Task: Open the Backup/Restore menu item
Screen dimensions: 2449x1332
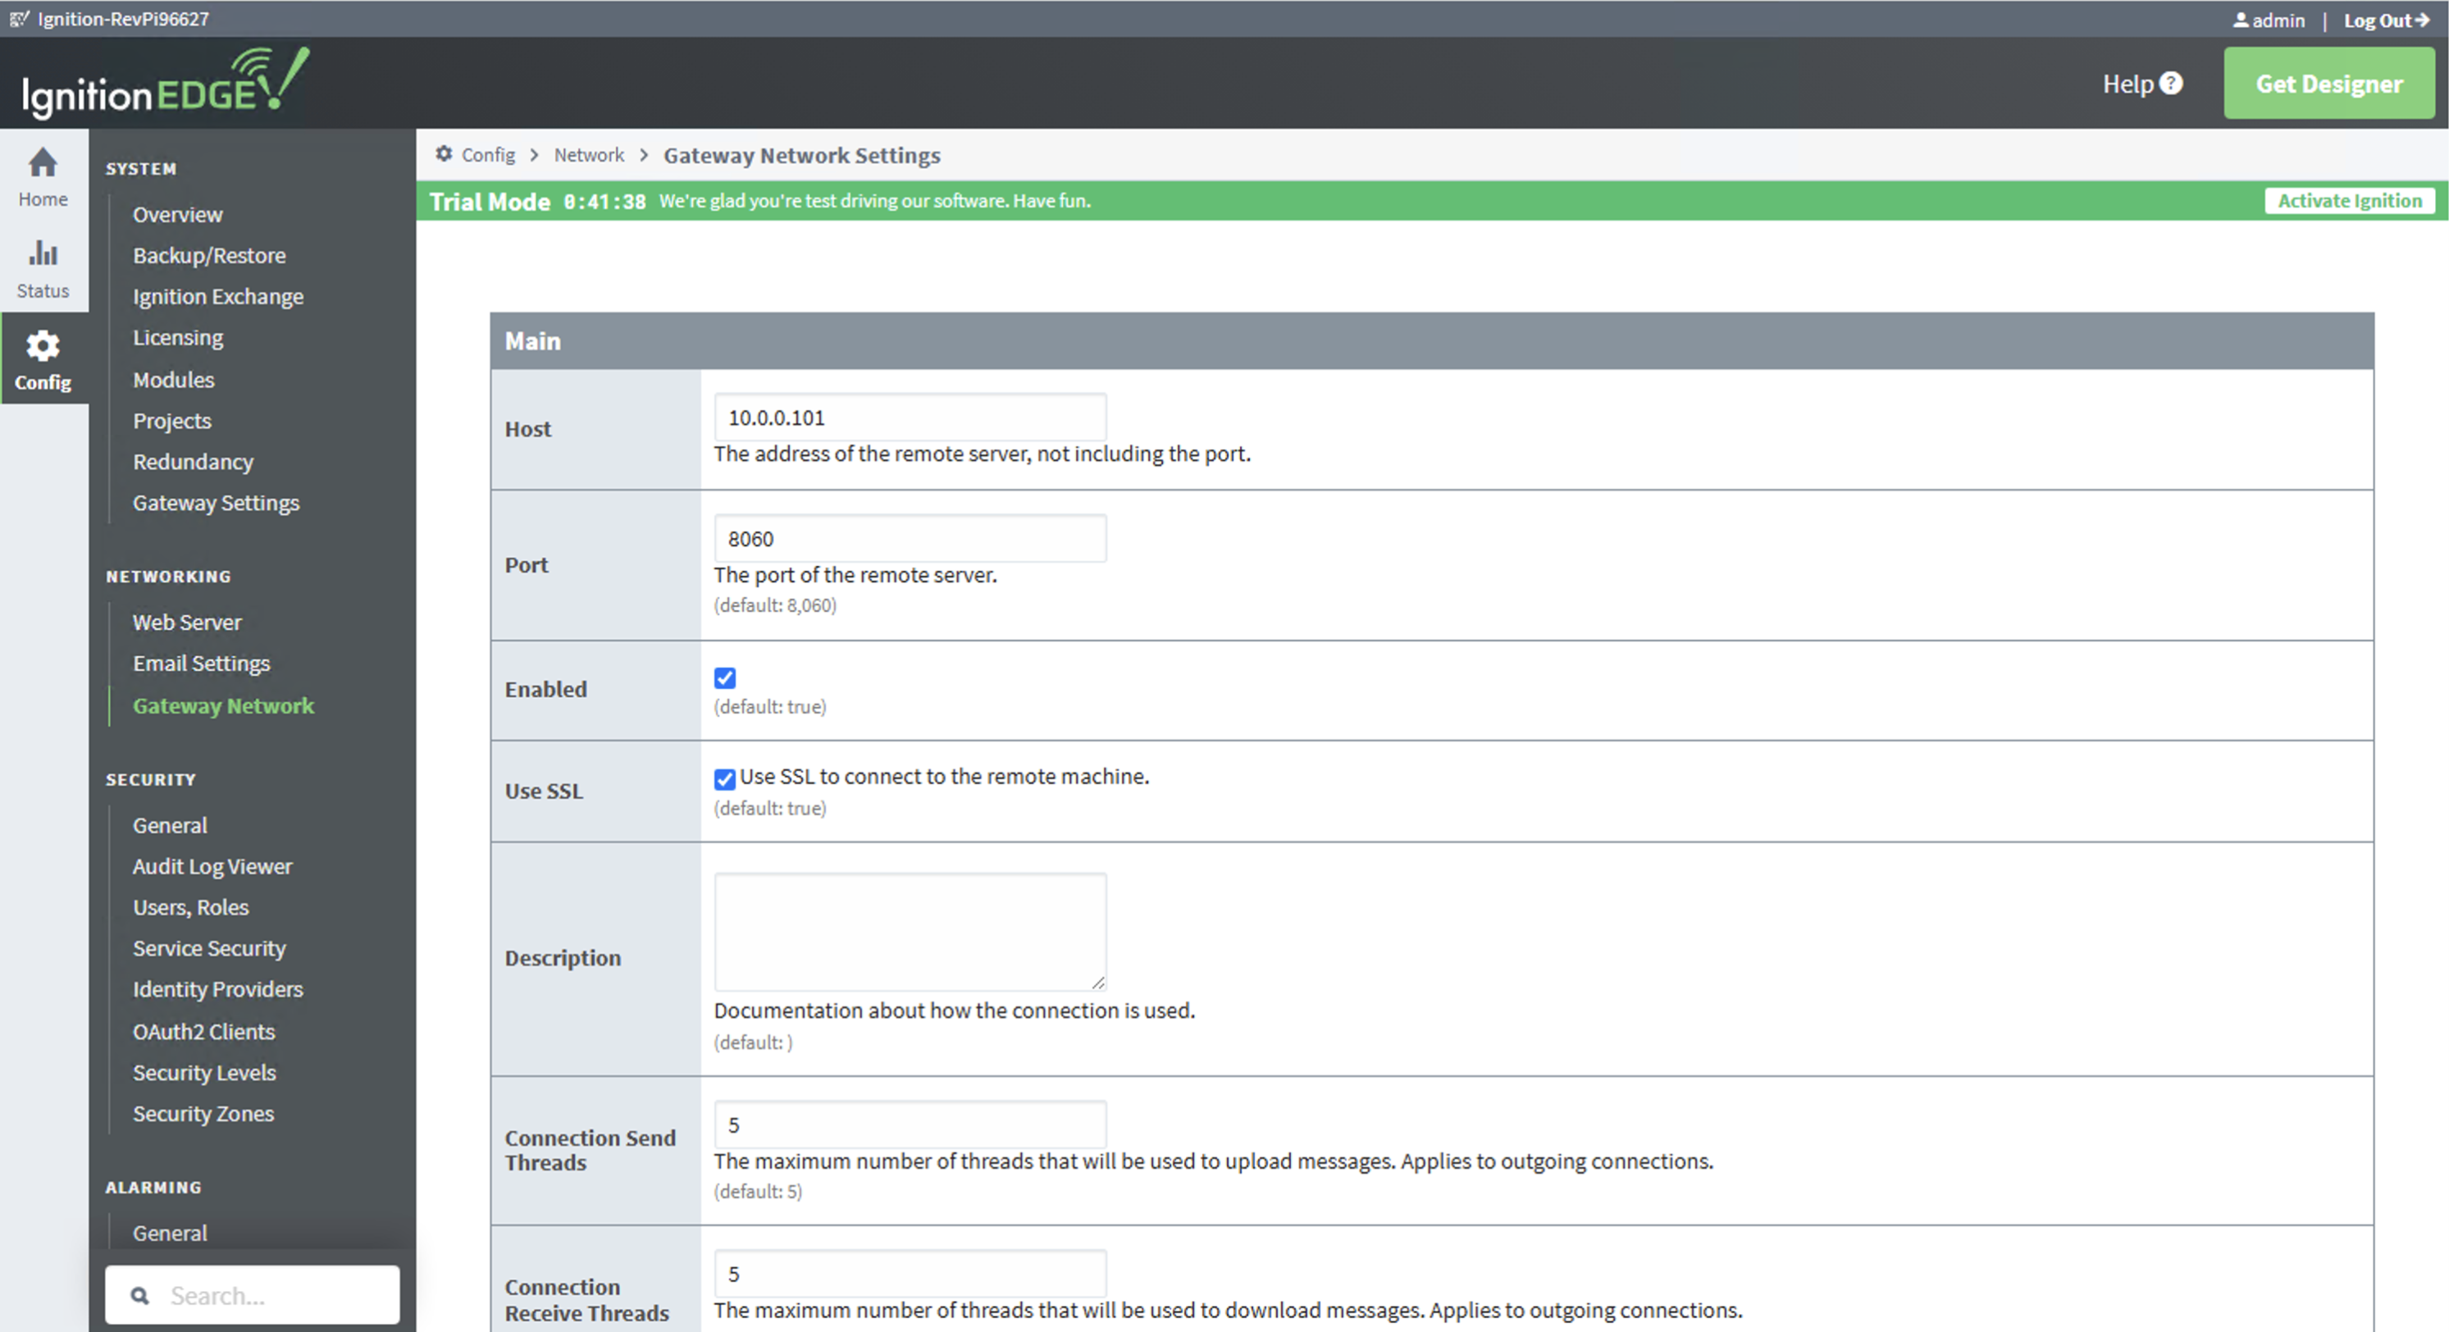Action: point(209,255)
